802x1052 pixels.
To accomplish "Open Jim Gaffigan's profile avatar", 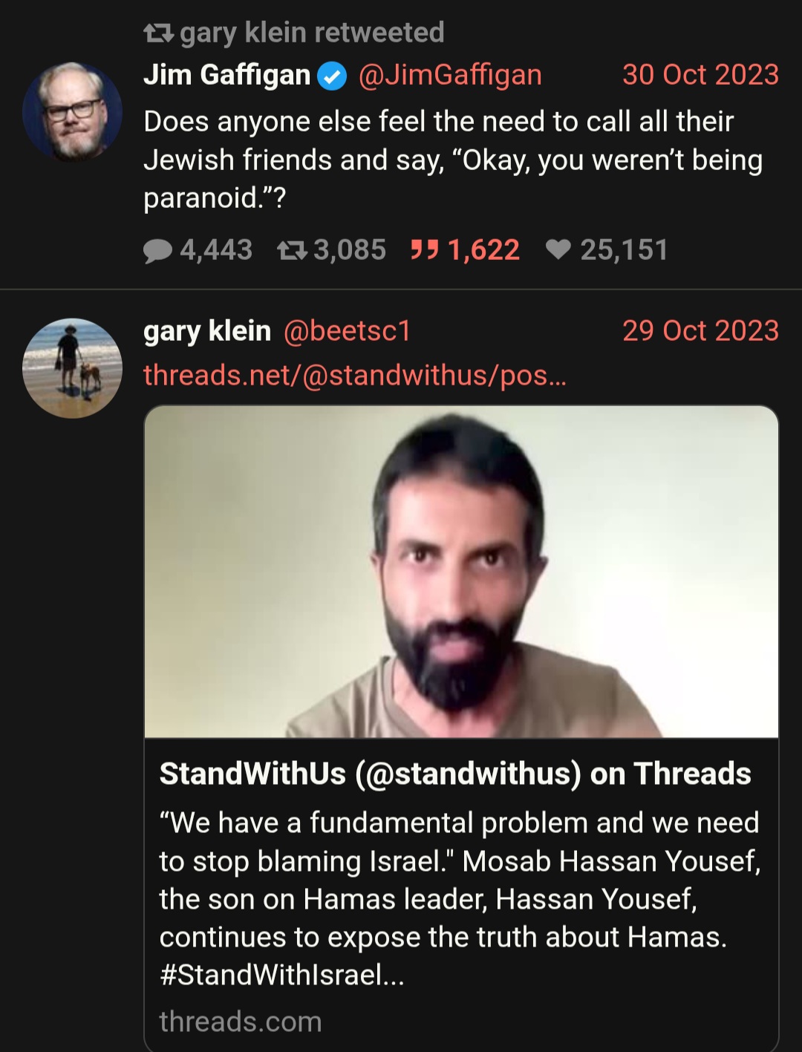I will (x=72, y=112).
